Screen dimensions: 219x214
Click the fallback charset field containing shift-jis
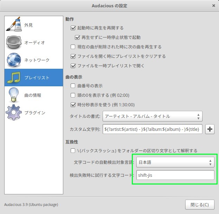(x=175, y=175)
